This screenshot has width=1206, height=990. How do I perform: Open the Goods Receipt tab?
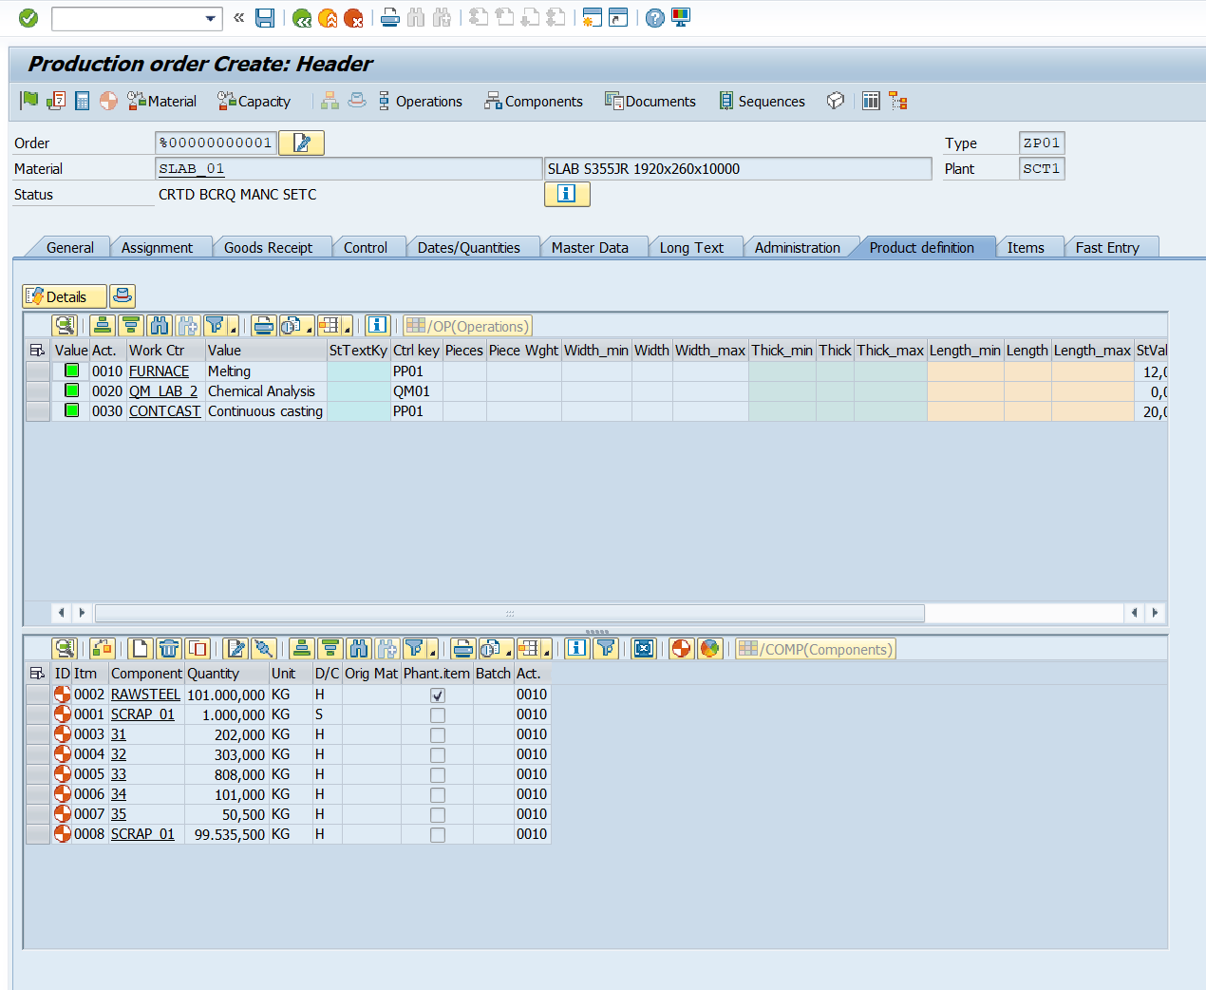pyautogui.click(x=268, y=248)
